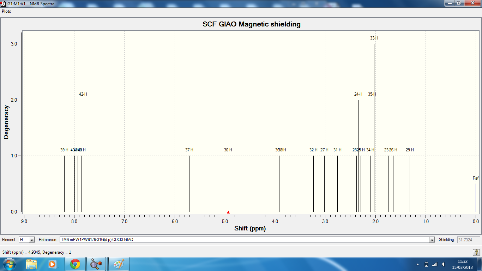
Task: Open Windows Explorer from the taskbar
Action: tap(31, 264)
